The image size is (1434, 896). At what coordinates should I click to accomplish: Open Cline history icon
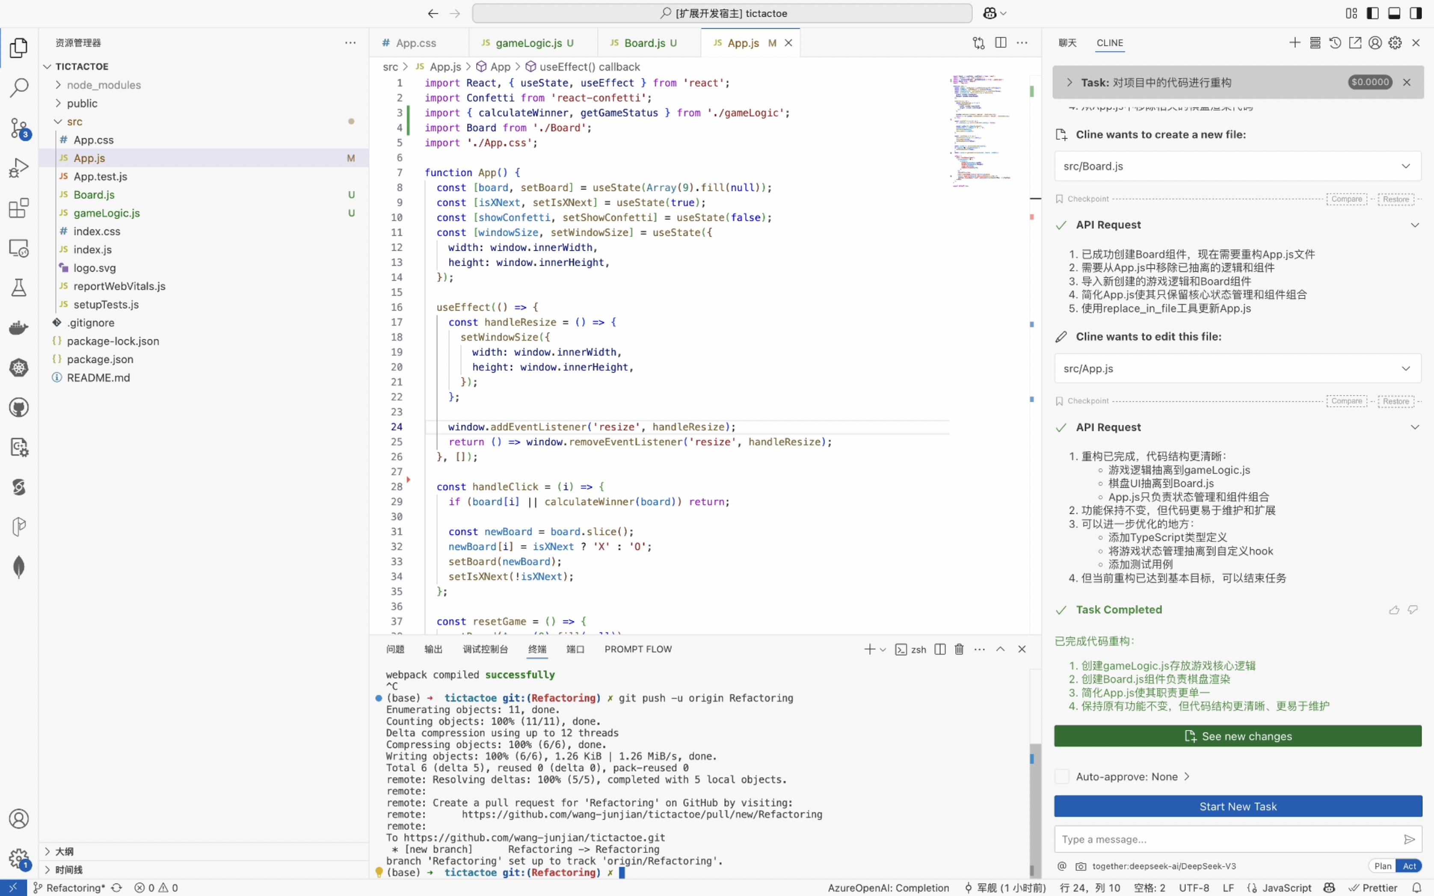click(1335, 43)
